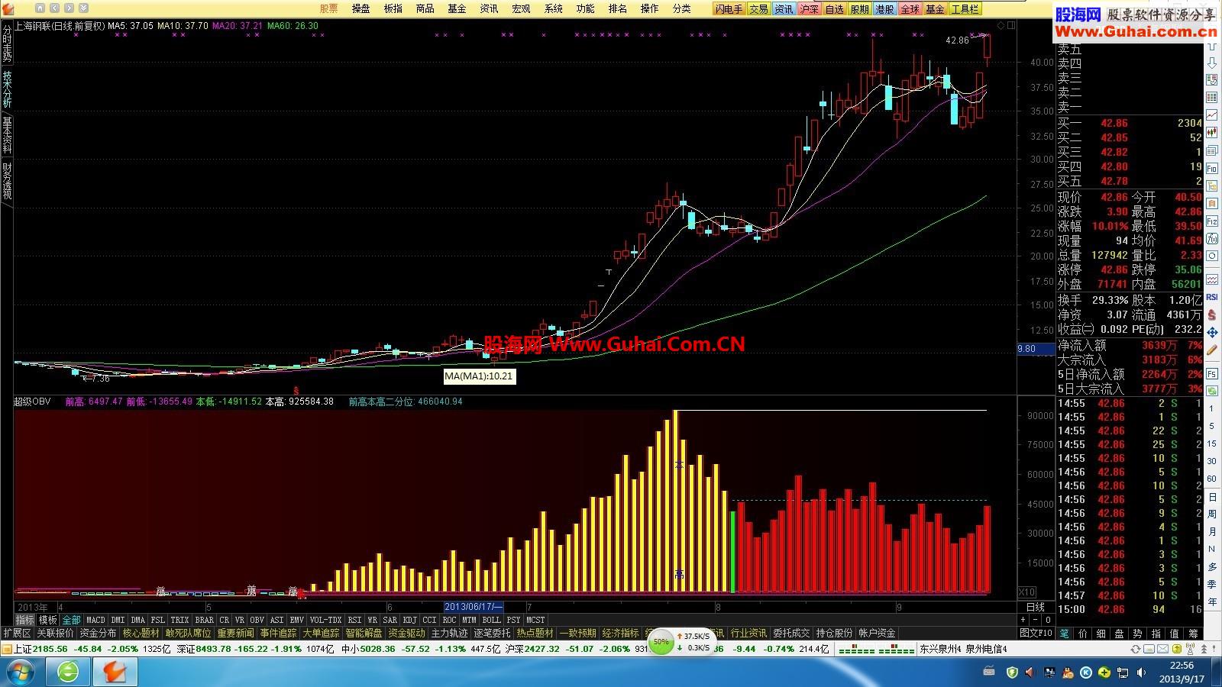The image size is (1222, 687).
Task: Select the 指标 tab below the chart
Action: 24,620
